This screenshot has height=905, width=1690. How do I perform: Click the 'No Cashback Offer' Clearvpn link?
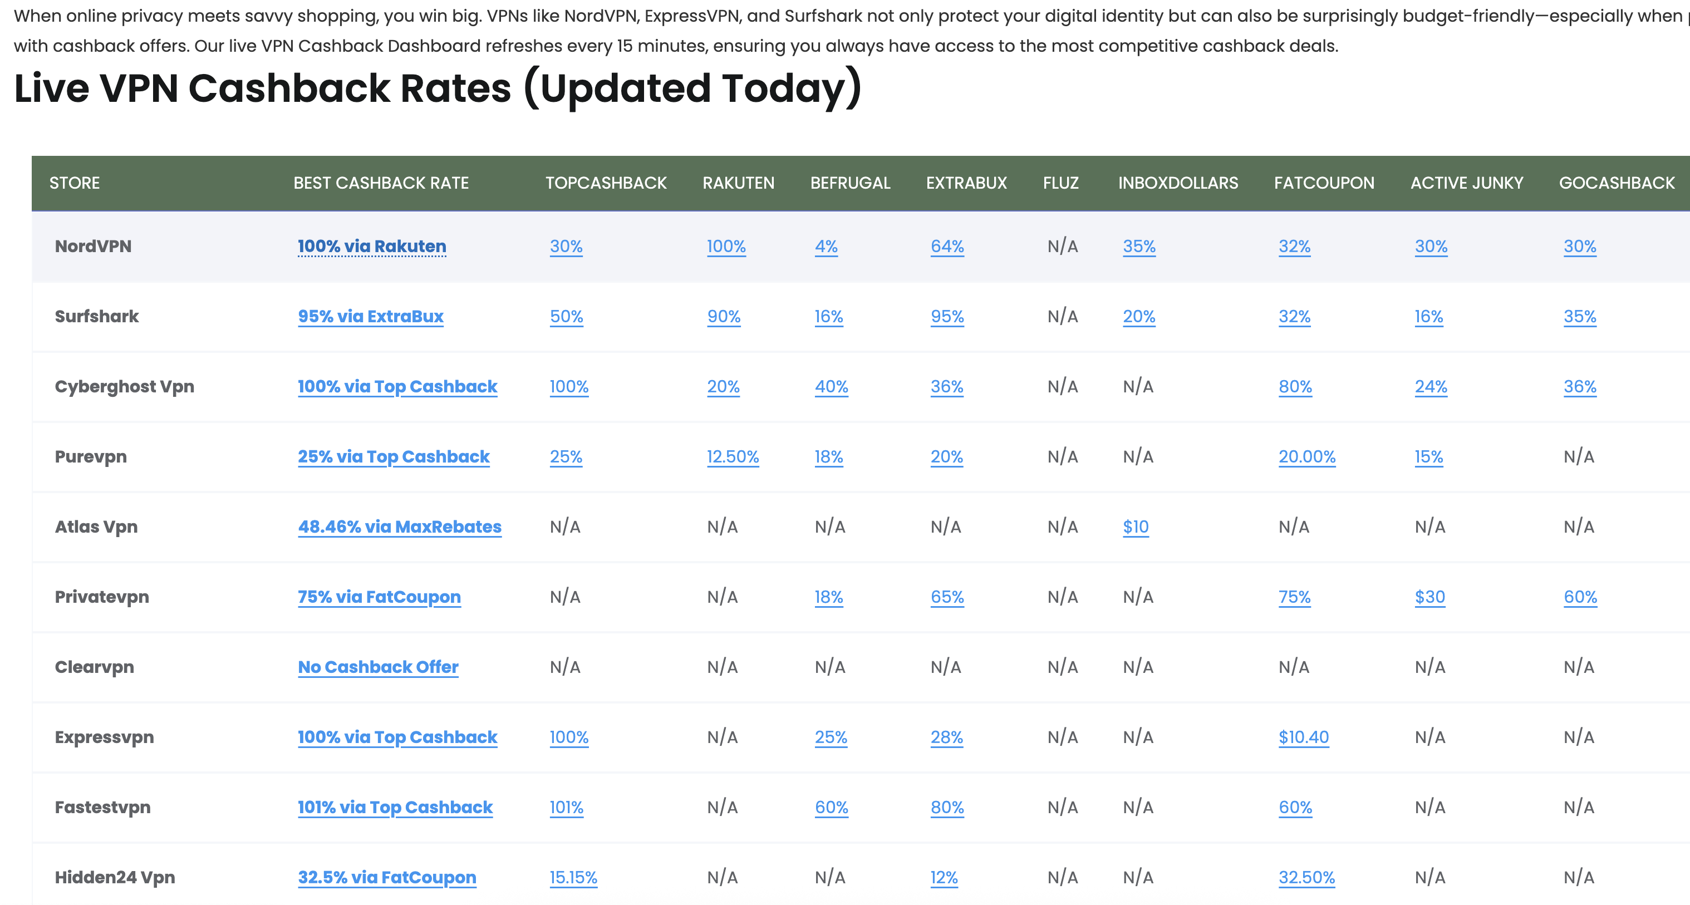pos(378,667)
